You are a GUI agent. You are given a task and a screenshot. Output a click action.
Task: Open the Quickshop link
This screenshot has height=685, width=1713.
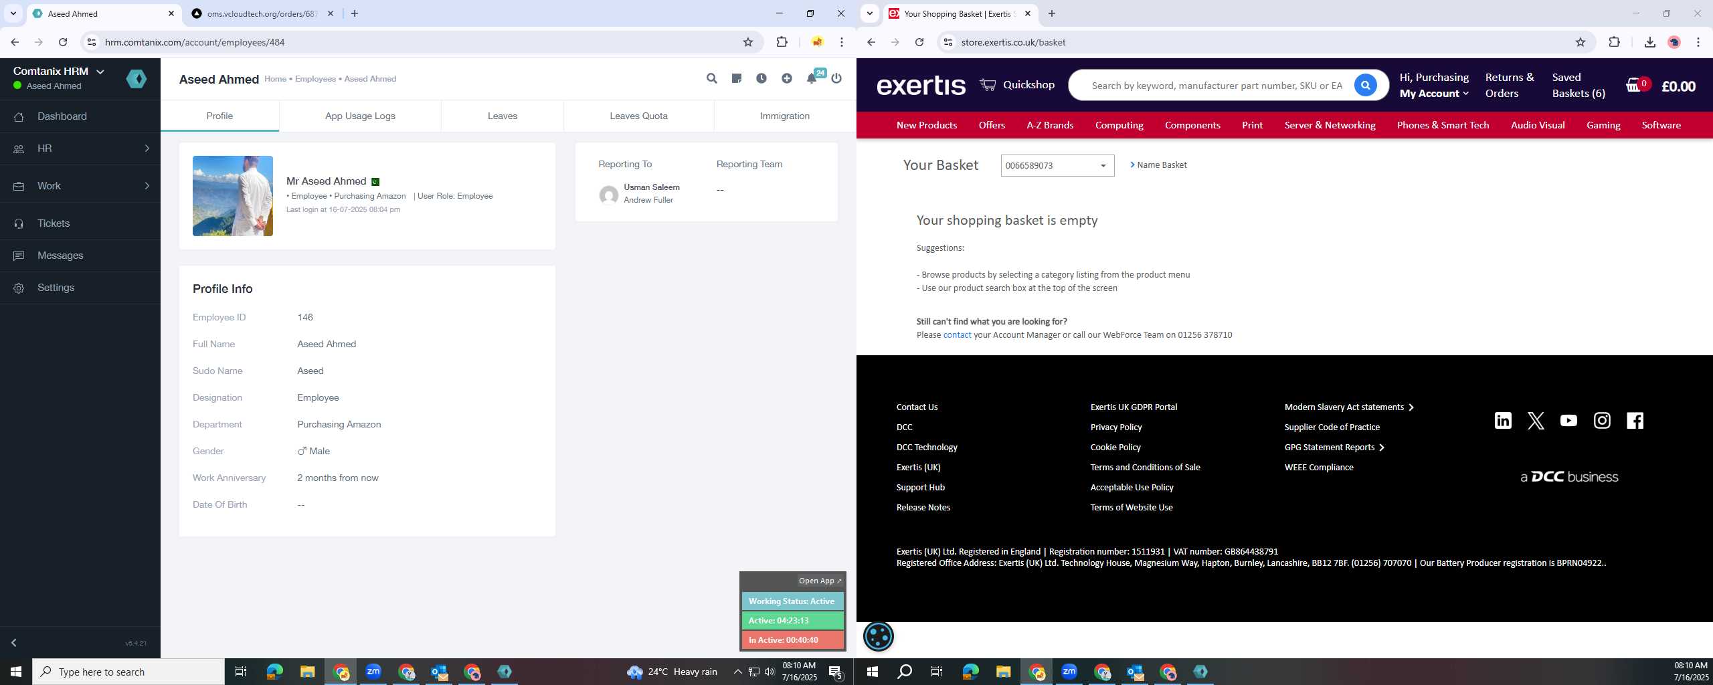click(x=1017, y=85)
